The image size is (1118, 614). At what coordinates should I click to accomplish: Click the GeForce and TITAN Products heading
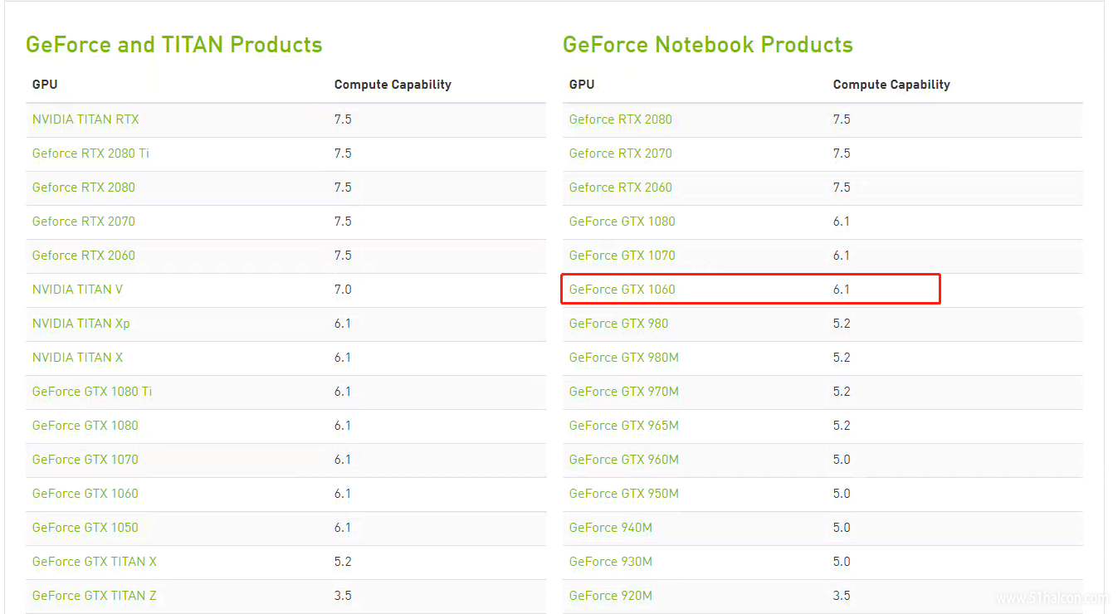(x=174, y=44)
